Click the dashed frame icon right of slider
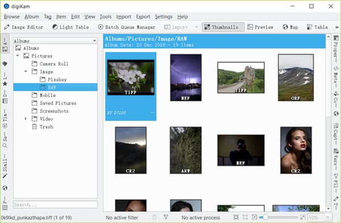The width and height of the screenshot is (341, 223). (x=302, y=217)
